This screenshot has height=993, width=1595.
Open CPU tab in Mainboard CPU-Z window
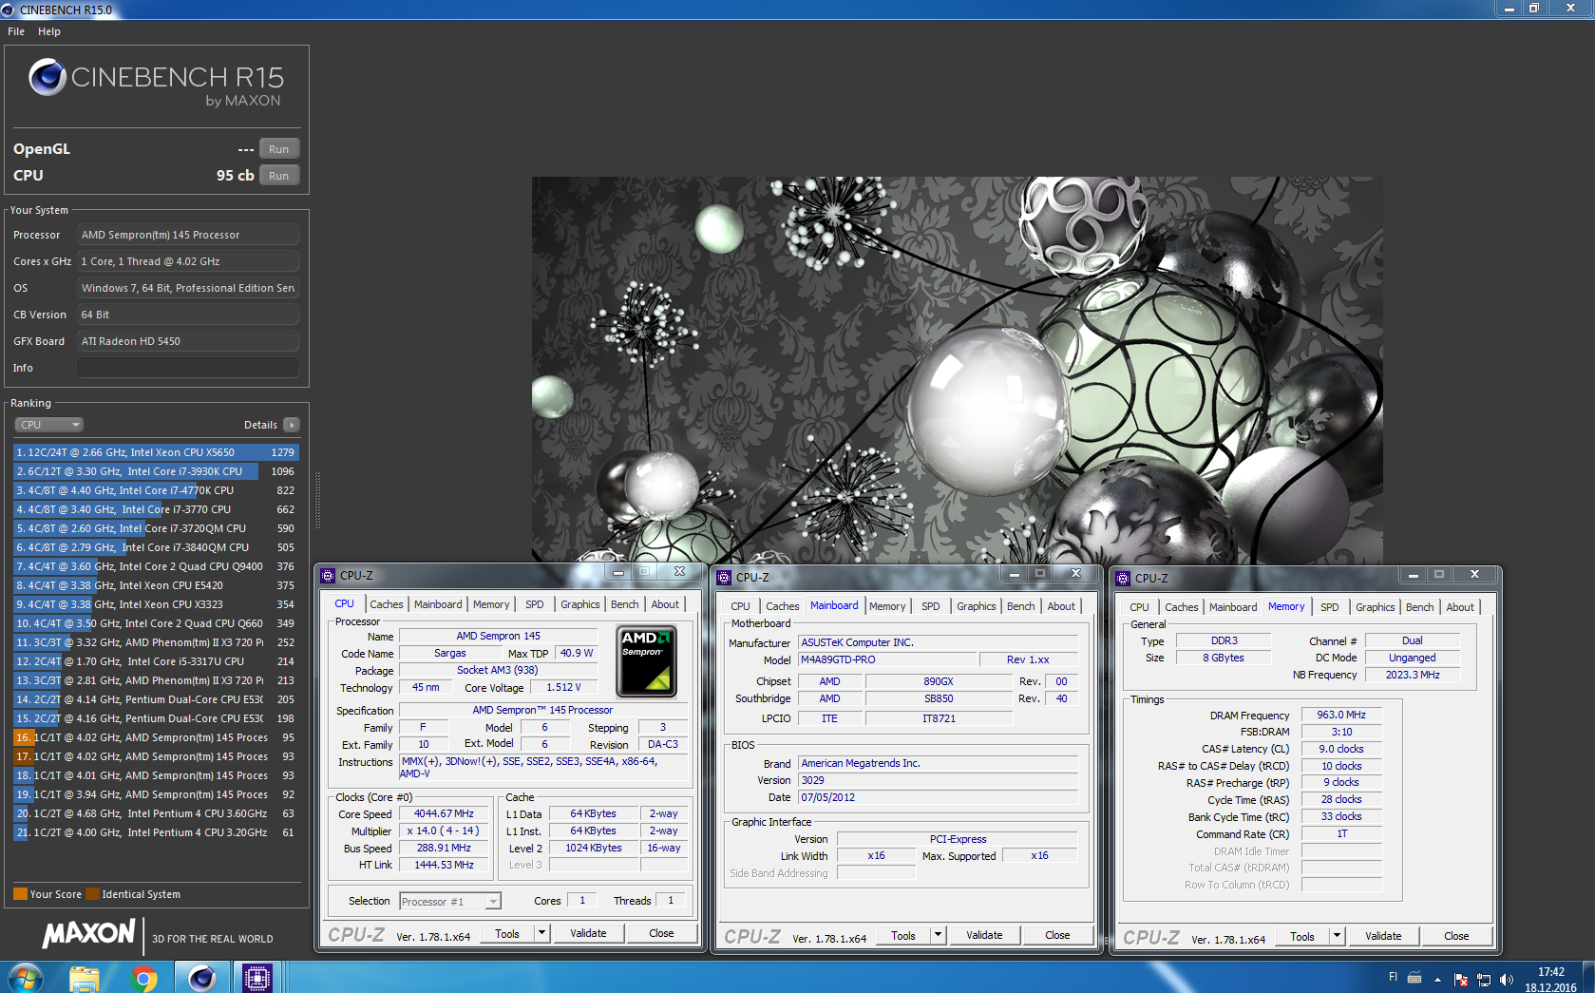point(740,606)
